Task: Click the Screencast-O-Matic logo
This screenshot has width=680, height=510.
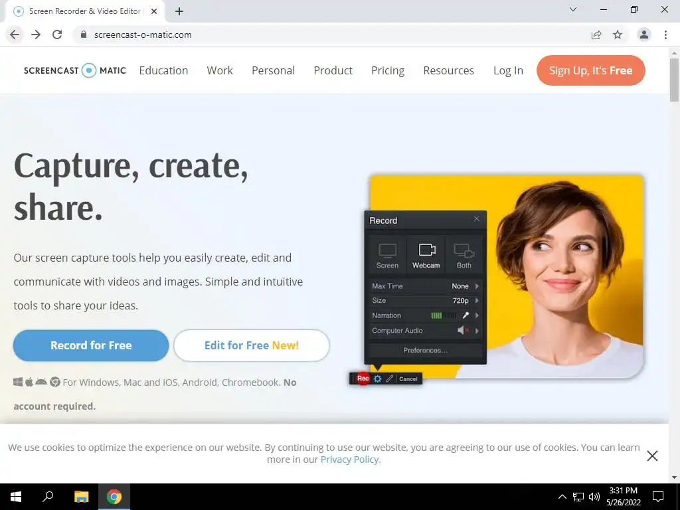Action: point(75,70)
